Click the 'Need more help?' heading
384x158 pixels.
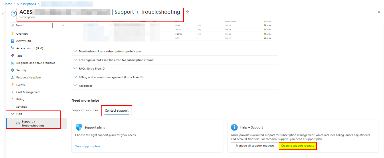(86, 100)
